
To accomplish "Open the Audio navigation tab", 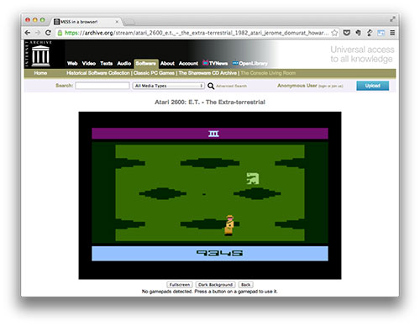I will point(124,63).
